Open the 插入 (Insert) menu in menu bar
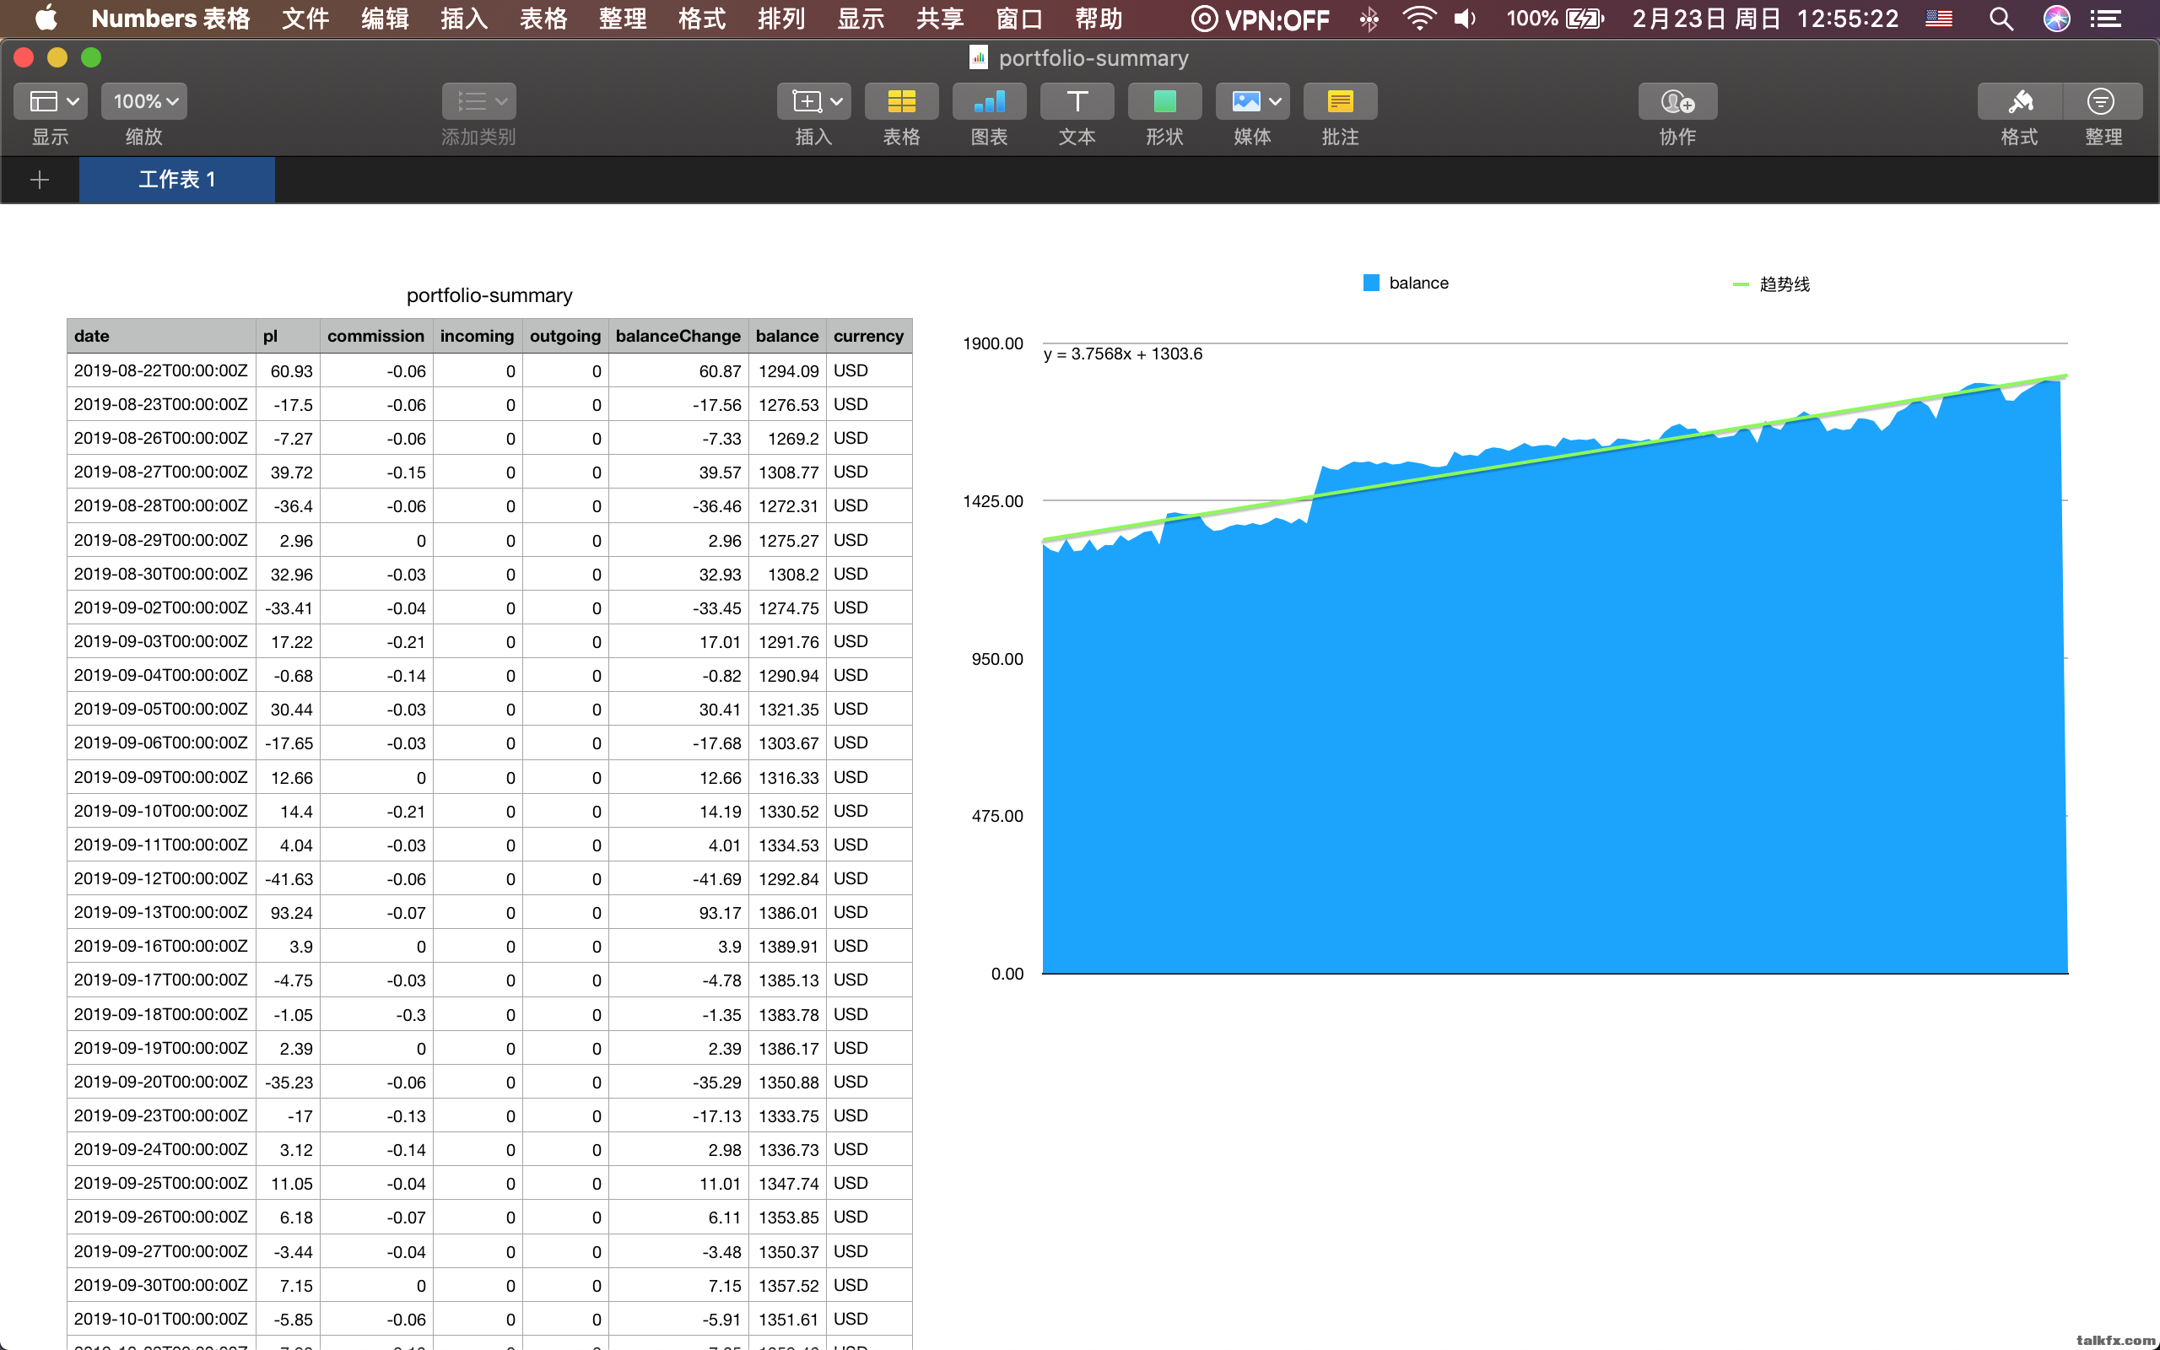The image size is (2160, 1350). pos(464,18)
